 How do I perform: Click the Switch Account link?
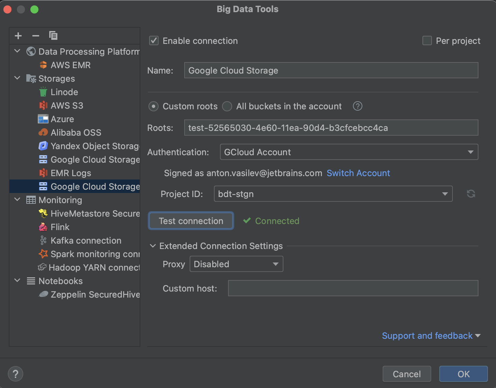[x=358, y=173]
